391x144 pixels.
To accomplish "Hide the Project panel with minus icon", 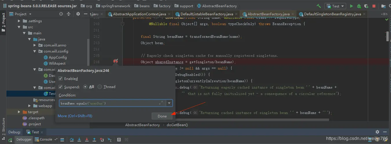I will [86, 14].
